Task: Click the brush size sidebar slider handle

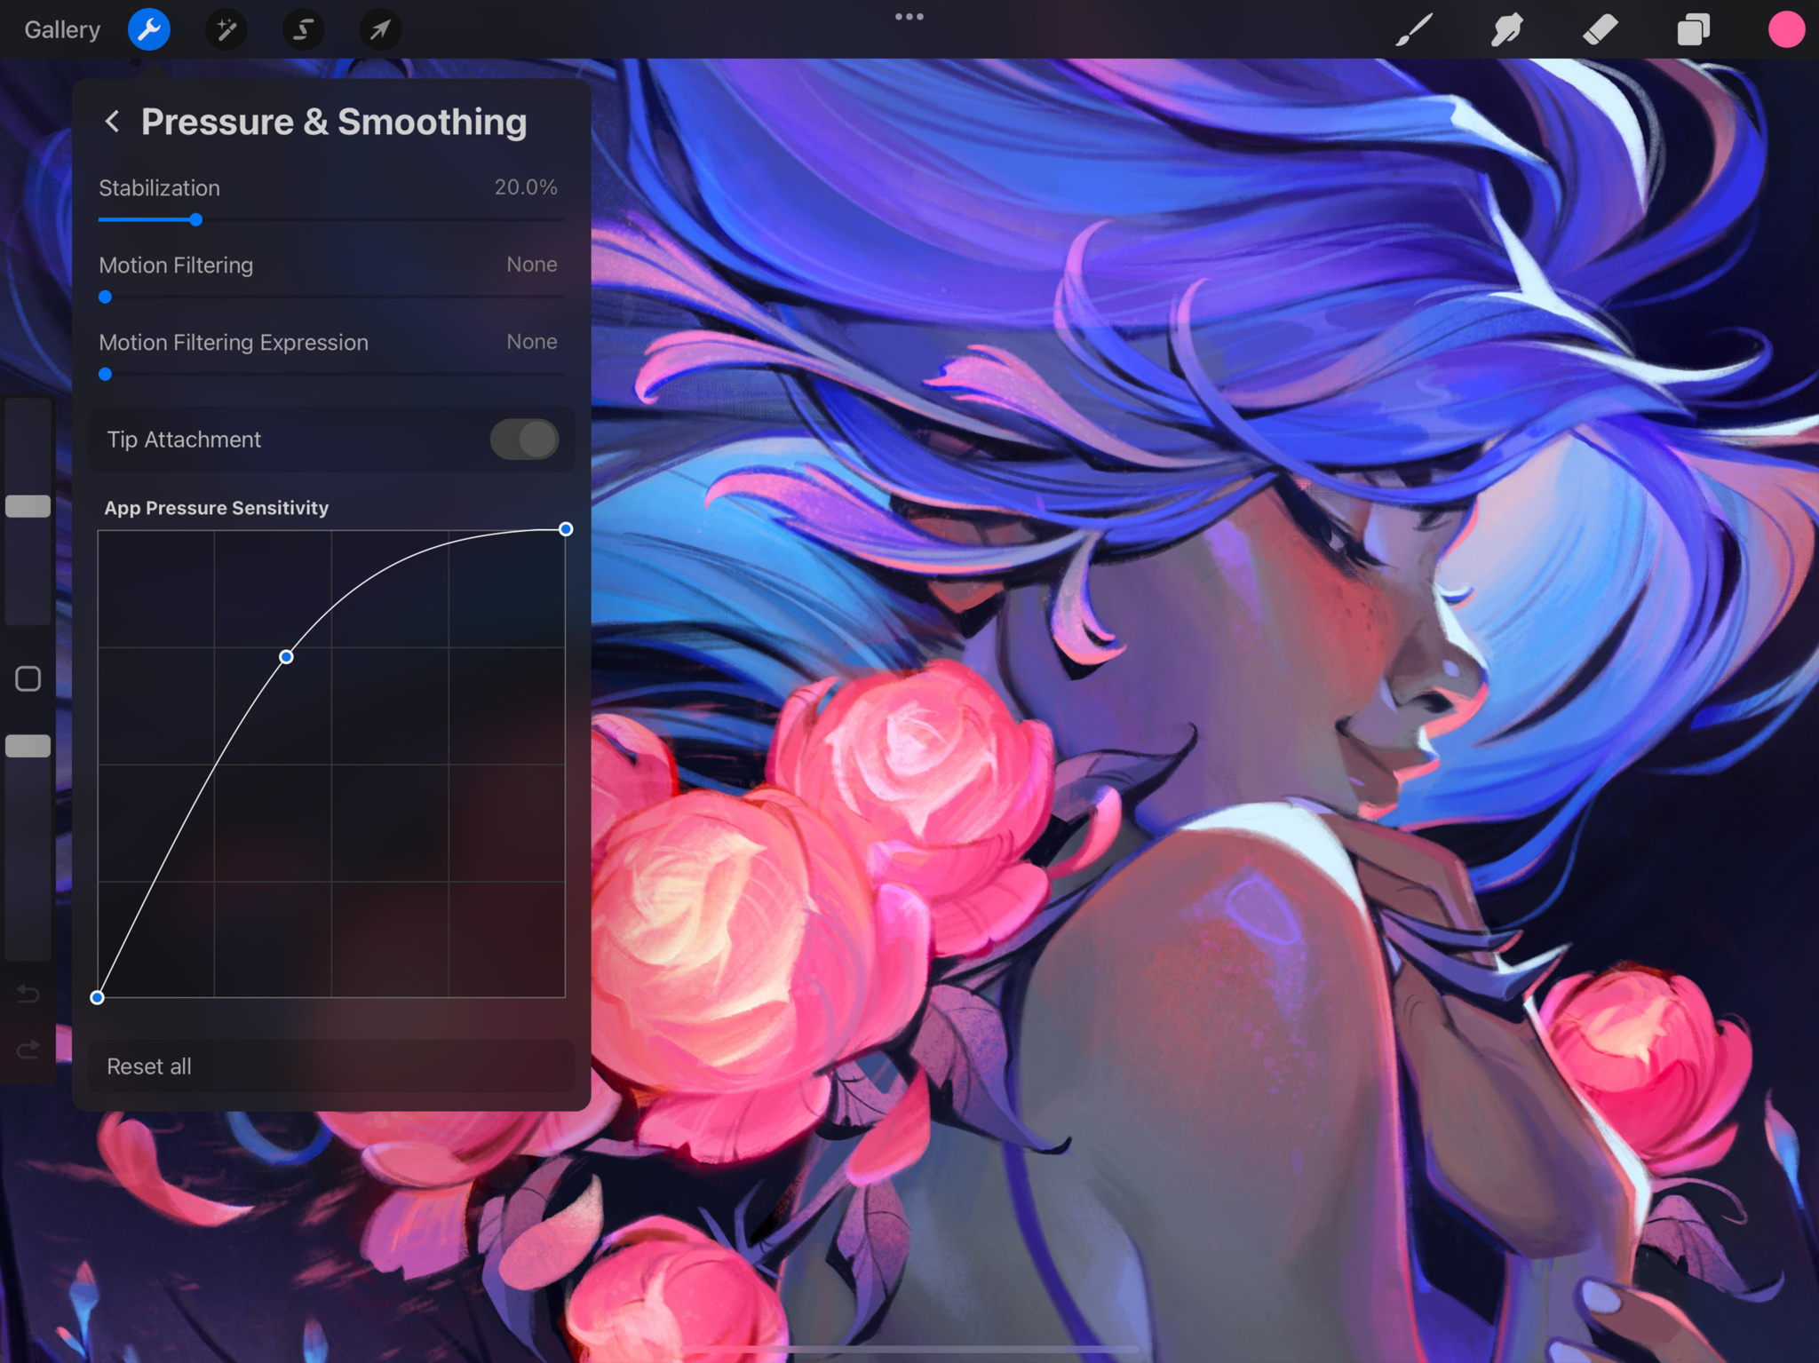Action: pyautogui.click(x=28, y=506)
